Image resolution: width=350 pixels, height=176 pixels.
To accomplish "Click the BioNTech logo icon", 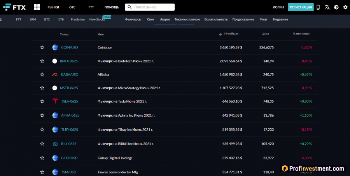I will [x=54, y=61].
